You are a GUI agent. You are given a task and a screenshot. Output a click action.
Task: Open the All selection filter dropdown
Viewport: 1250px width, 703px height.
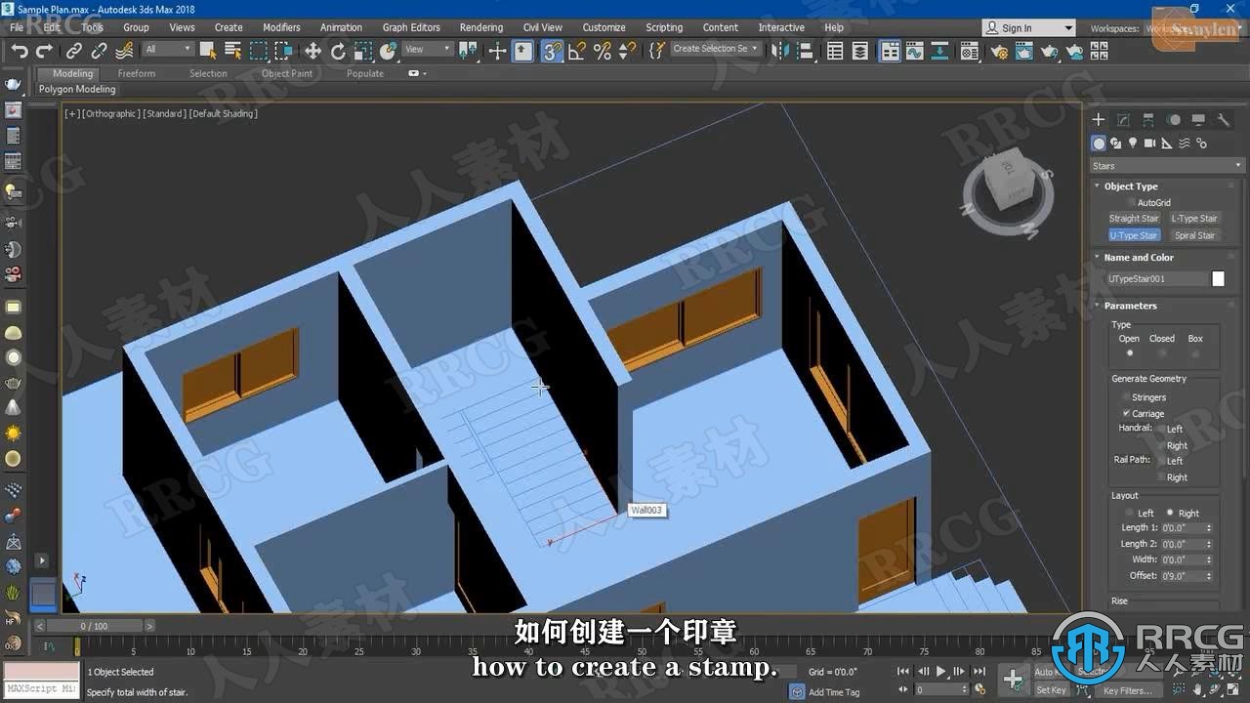(168, 49)
